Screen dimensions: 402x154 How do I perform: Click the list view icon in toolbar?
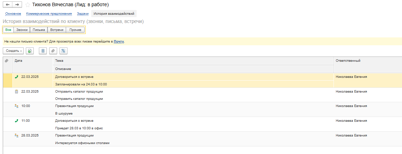click(43, 51)
